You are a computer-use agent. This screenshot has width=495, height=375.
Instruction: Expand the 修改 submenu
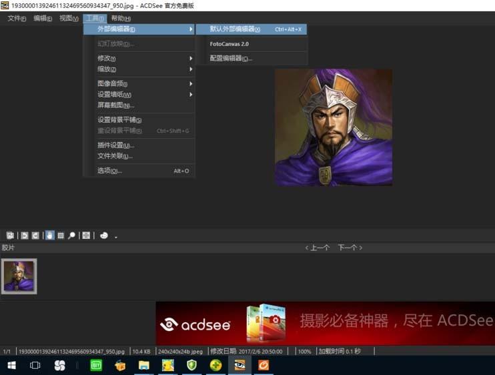pyautogui.click(x=139, y=59)
